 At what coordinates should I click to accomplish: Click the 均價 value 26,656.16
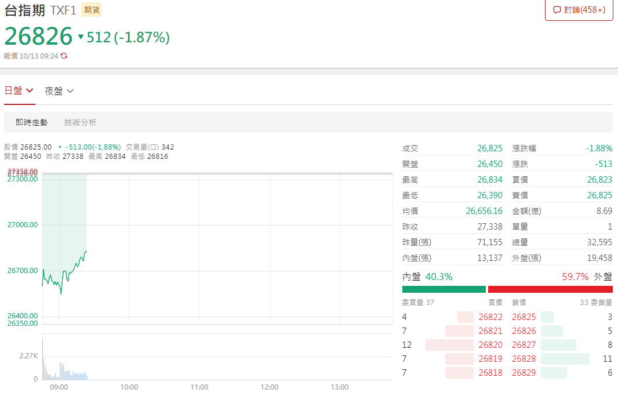coord(484,211)
